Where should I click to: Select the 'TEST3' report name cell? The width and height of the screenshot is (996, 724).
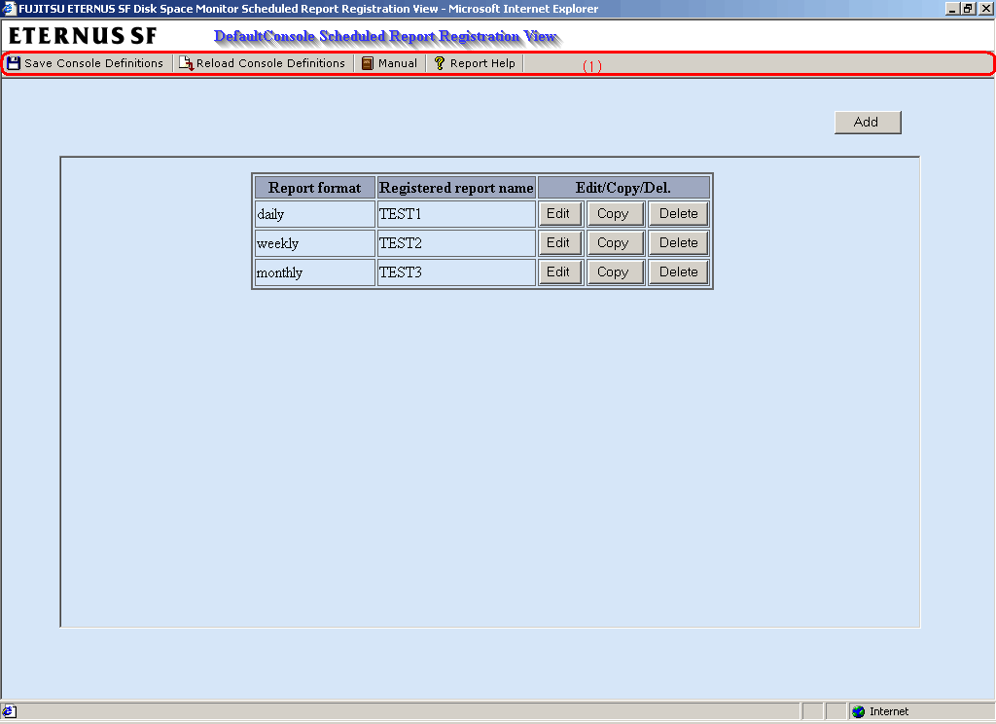(456, 272)
